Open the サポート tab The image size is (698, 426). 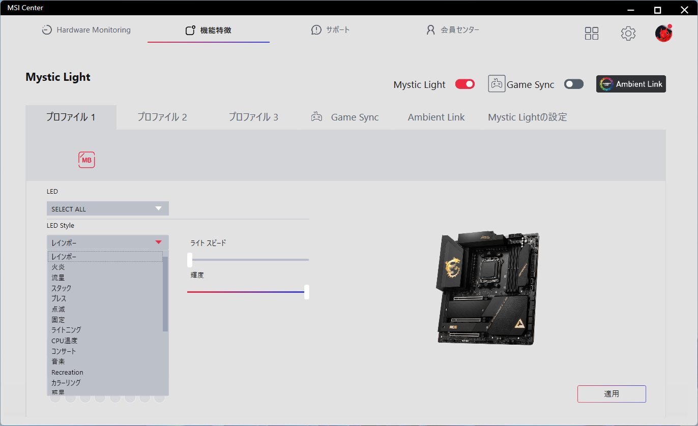pyautogui.click(x=331, y=30)
